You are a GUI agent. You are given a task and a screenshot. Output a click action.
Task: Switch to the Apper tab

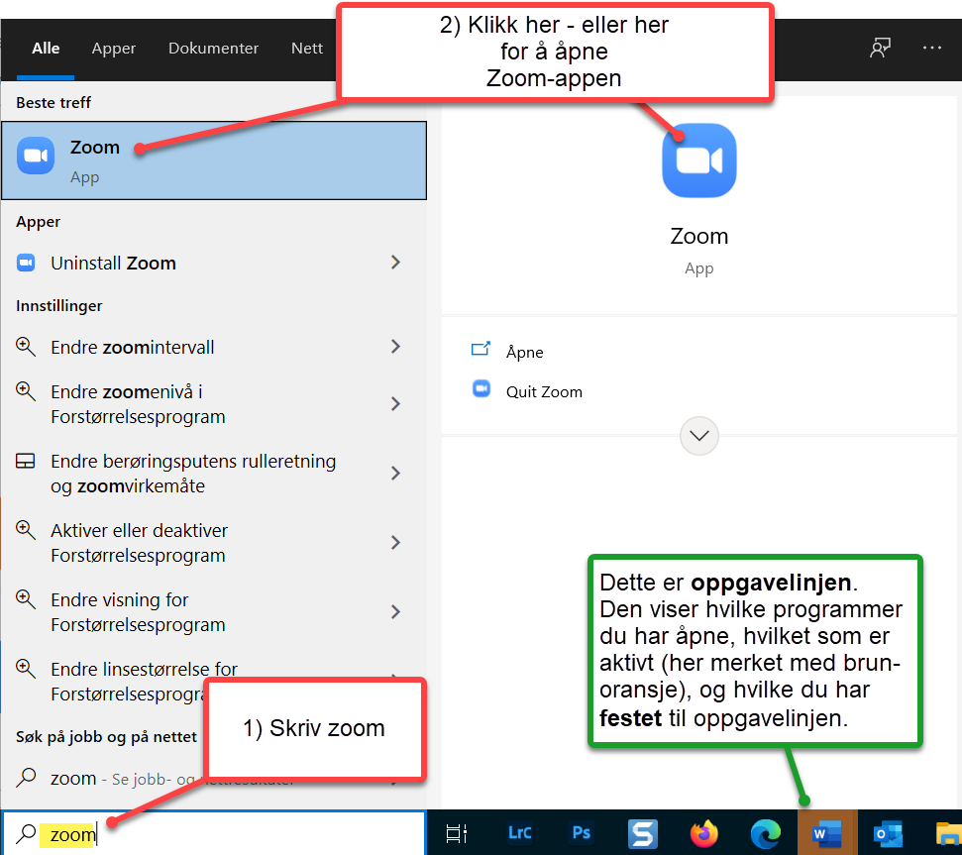[x=114, y=48]
